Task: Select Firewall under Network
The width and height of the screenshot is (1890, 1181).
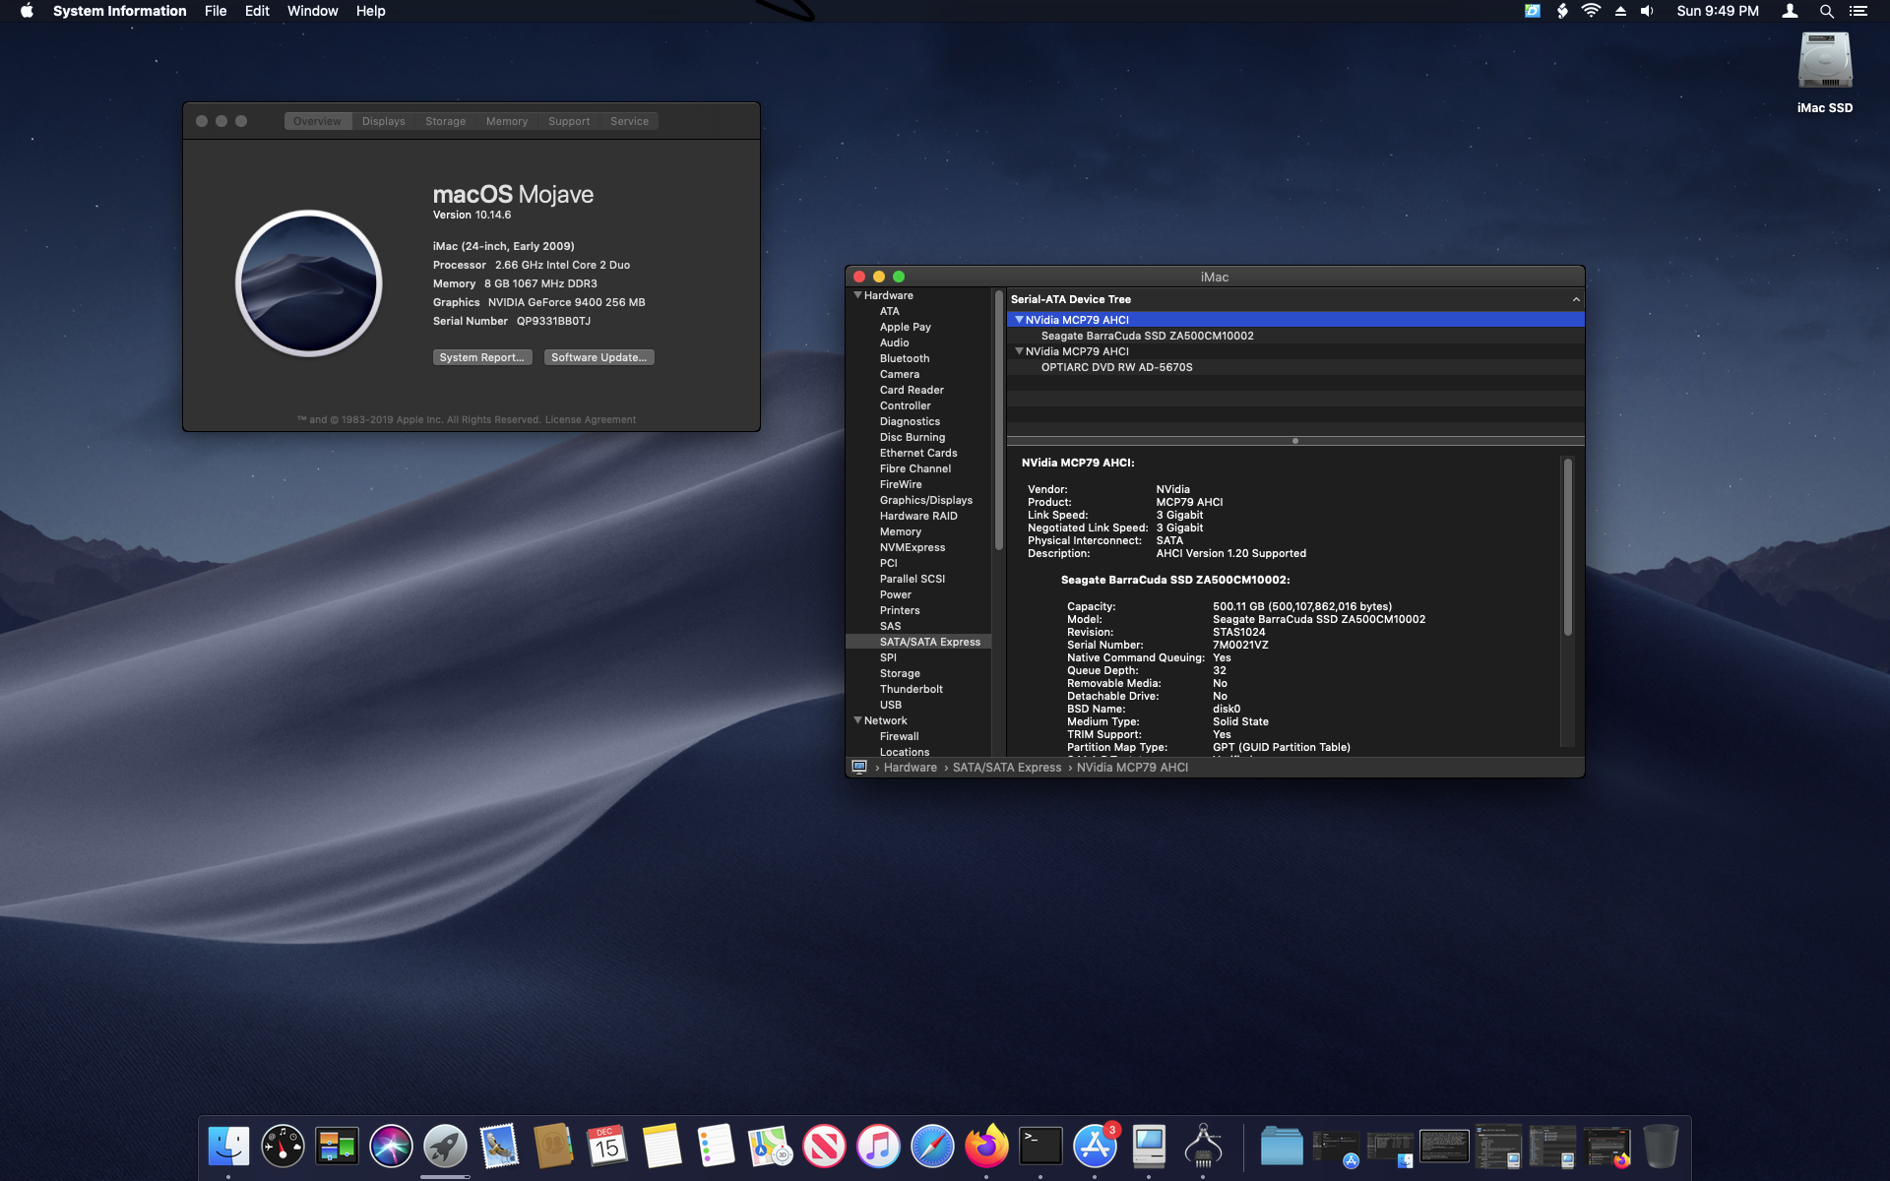Action: (899, 736)
